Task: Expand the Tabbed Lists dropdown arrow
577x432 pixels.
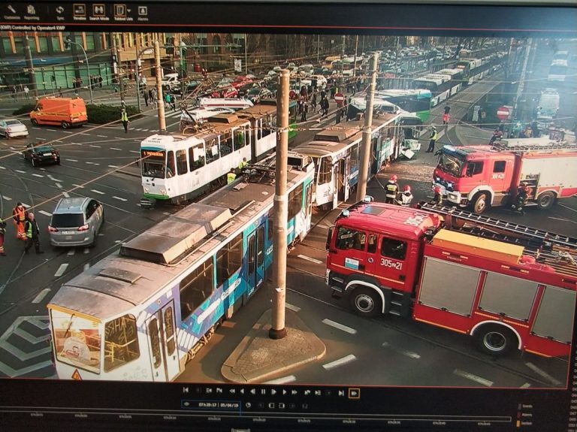Action: coord(129,10)
